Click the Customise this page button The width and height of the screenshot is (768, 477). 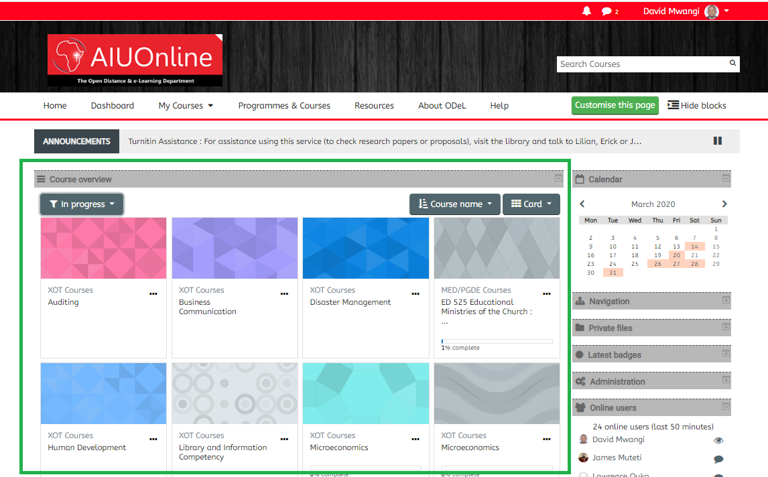615,105
